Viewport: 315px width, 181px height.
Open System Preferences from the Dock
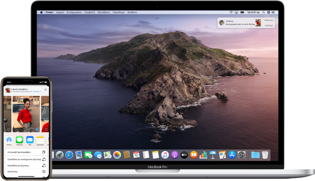242,155
